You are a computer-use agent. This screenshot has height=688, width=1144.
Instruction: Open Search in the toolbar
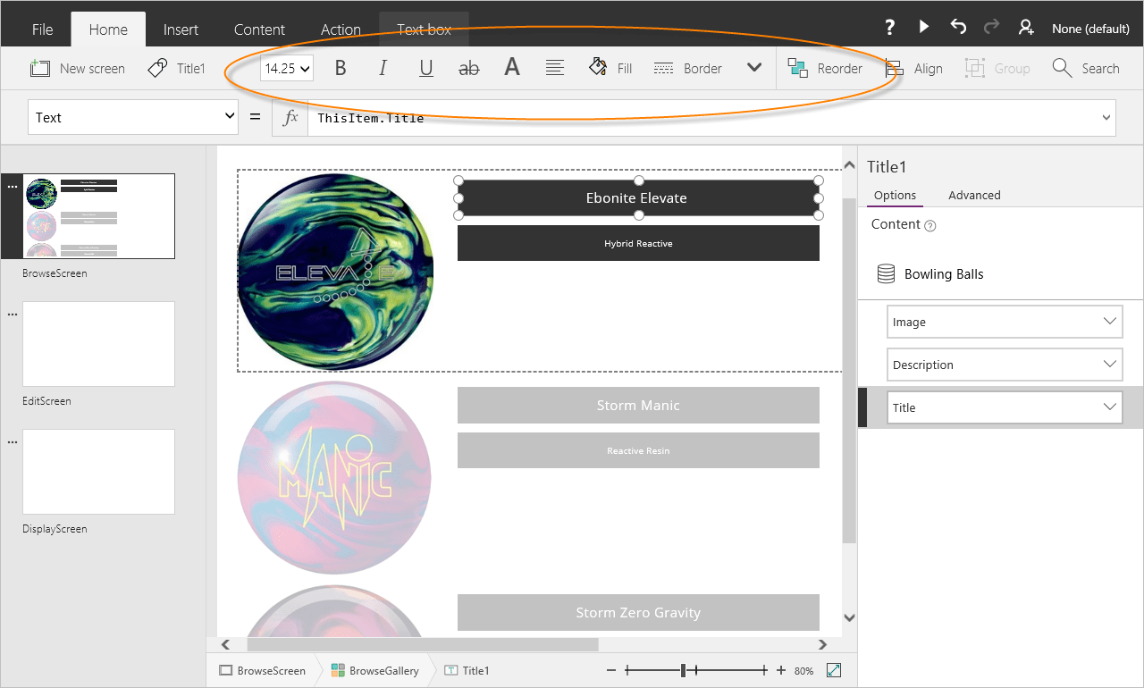[1087, 67]
